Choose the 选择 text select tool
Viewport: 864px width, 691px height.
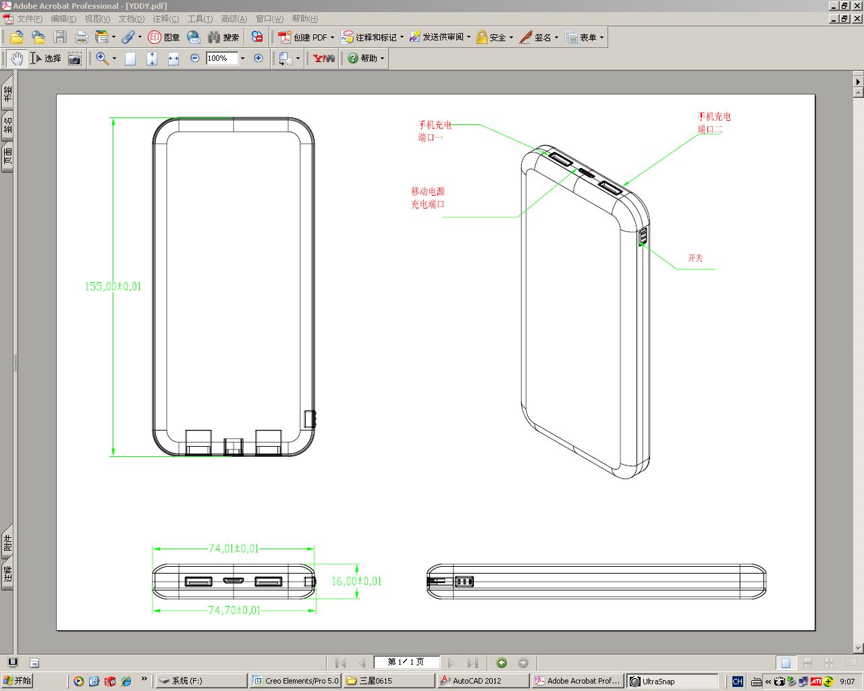pos(46,59)
